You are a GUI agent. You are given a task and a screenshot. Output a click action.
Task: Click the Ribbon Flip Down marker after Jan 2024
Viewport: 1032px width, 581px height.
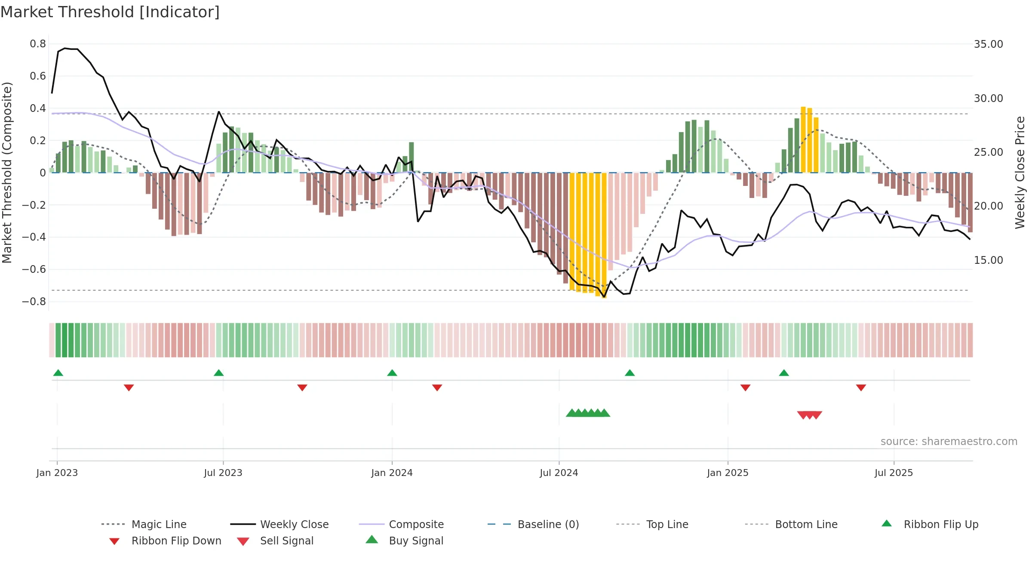pyautogui.click(x=437, y=388)
